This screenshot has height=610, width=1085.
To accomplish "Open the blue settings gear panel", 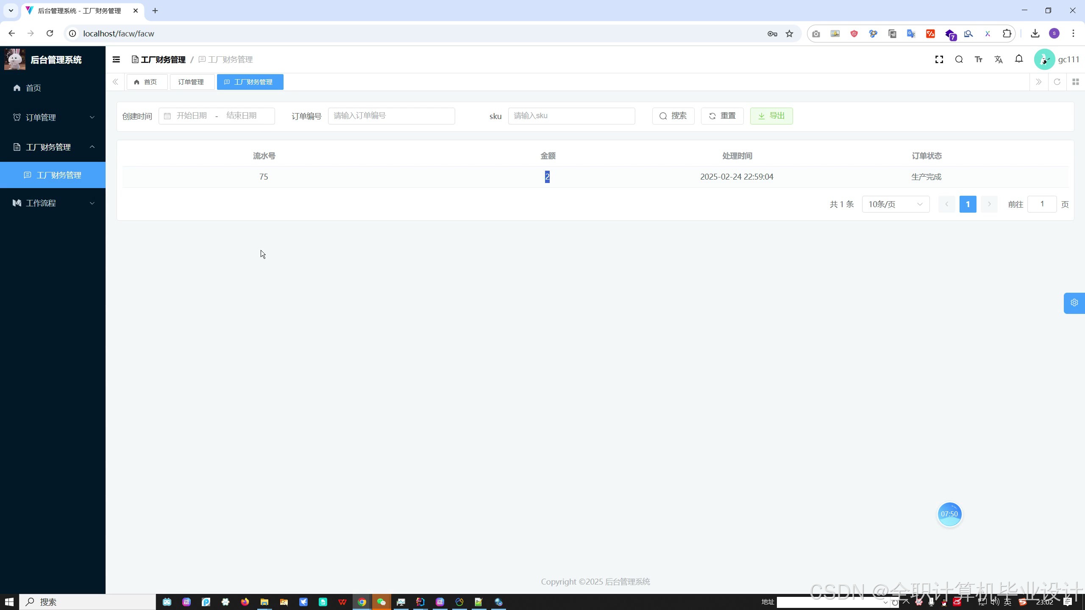I will tap(1074, 303).
